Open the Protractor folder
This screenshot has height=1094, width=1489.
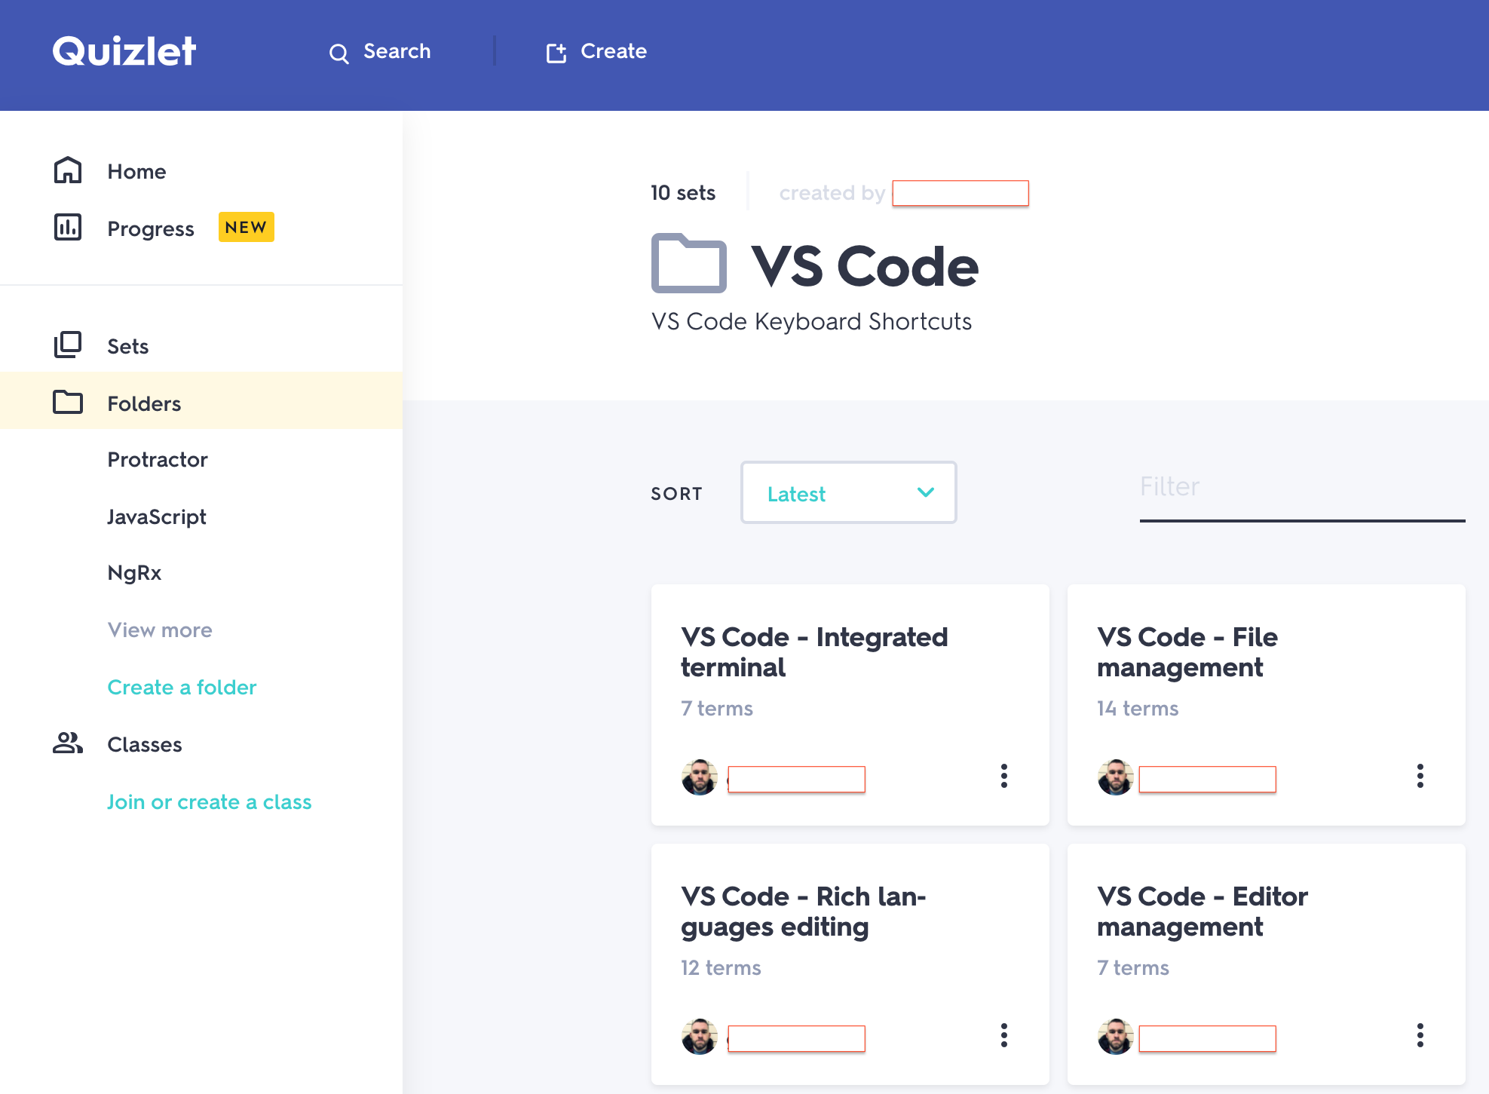tap(157, 460)
